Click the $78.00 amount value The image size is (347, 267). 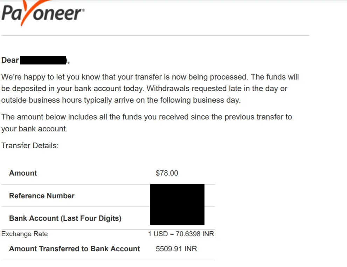point(167,173)
